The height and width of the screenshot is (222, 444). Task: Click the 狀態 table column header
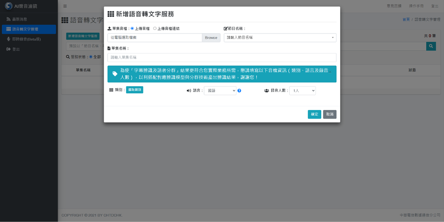[412, 70]
